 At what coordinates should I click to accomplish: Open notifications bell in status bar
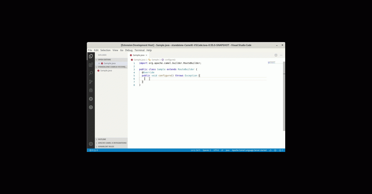[280, 150]
